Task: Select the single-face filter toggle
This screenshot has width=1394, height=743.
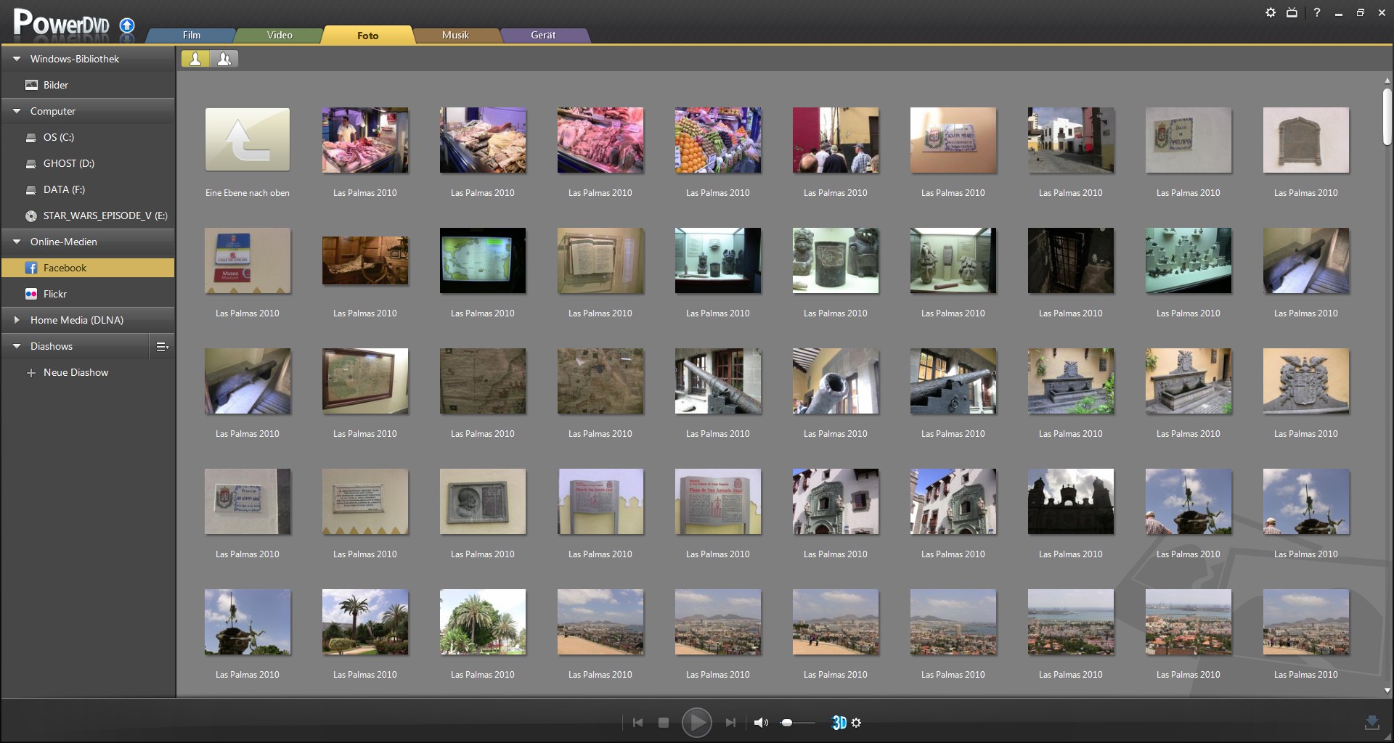Action: tap(195, 59)
